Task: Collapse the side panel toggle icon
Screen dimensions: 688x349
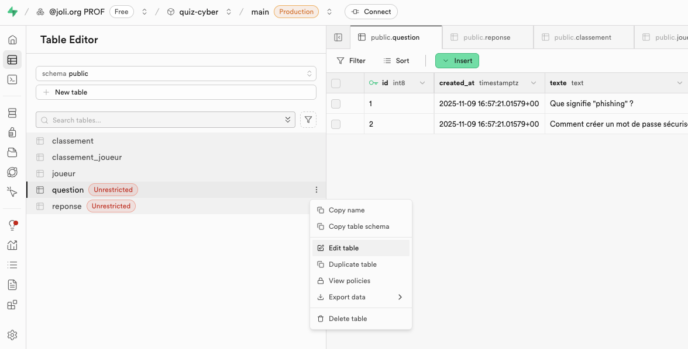Action: [x=338, y=37]
